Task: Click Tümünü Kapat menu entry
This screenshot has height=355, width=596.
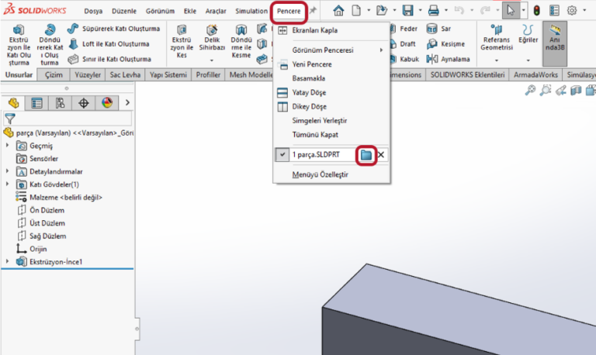Action: click(315, 134)
